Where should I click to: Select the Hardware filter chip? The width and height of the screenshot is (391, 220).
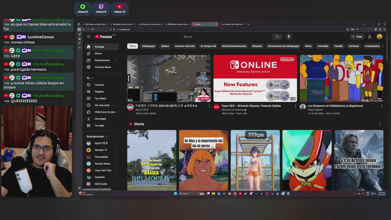[354, 46]
